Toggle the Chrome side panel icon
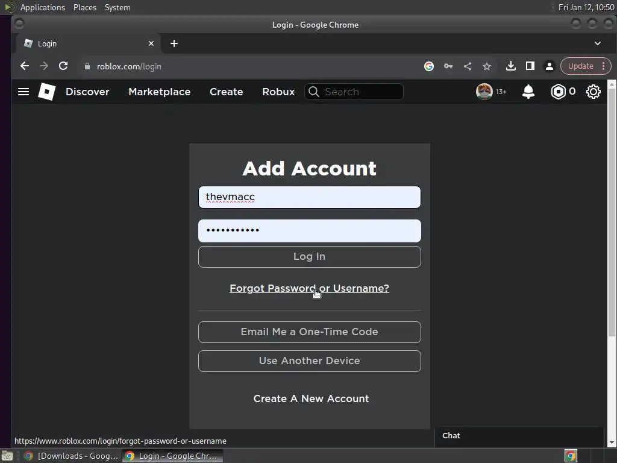Screen dimensions: 617x463 tap(530, 66)
